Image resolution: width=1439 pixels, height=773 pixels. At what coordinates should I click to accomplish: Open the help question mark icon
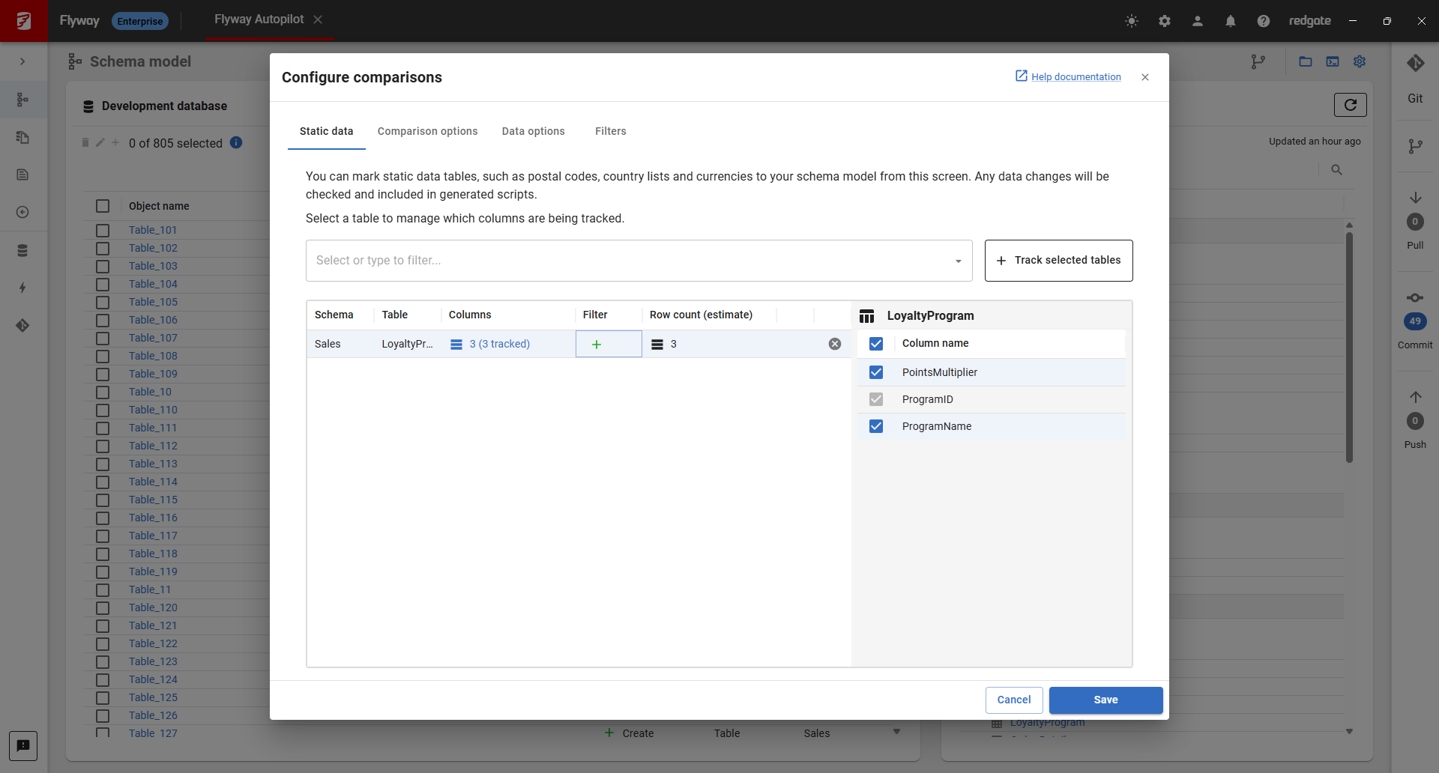tap(1263, 21)
